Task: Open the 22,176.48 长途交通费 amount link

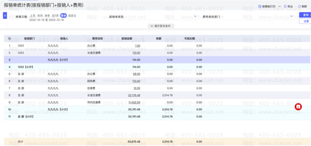Action: pos(134,95)
